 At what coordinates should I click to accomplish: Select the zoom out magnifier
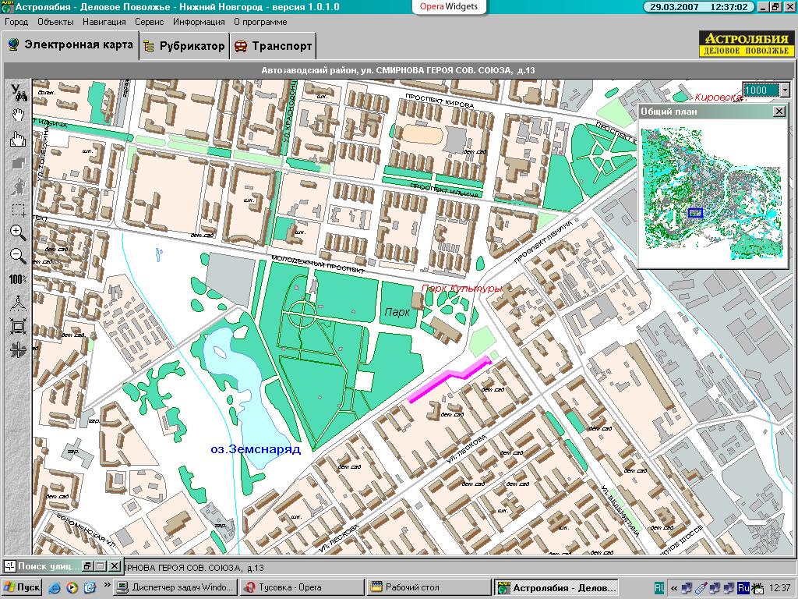[19, 255]
